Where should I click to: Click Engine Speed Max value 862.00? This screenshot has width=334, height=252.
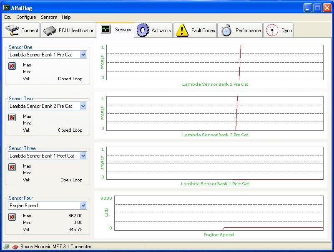(75, 216)
